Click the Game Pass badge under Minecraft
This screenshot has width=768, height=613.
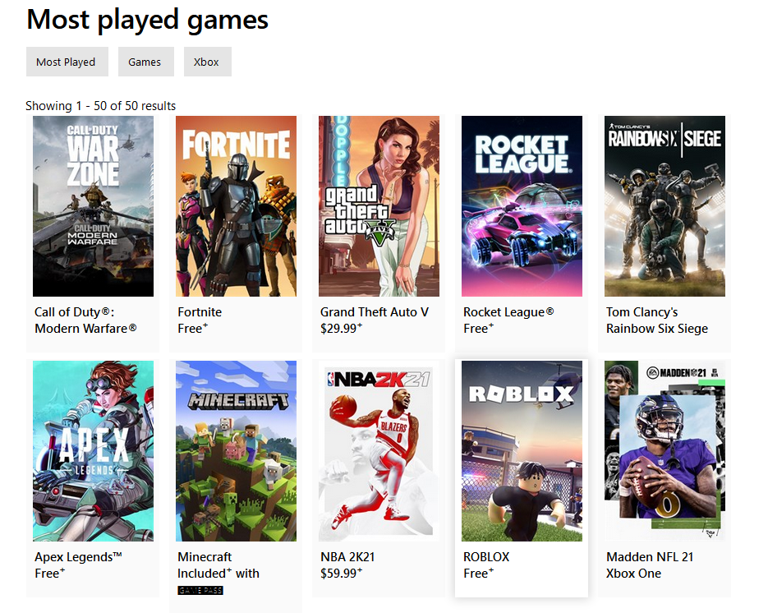[200, 591]
